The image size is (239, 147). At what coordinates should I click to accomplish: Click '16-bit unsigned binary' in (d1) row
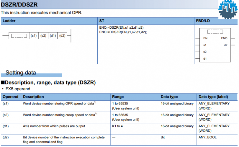tap(177, 126)
